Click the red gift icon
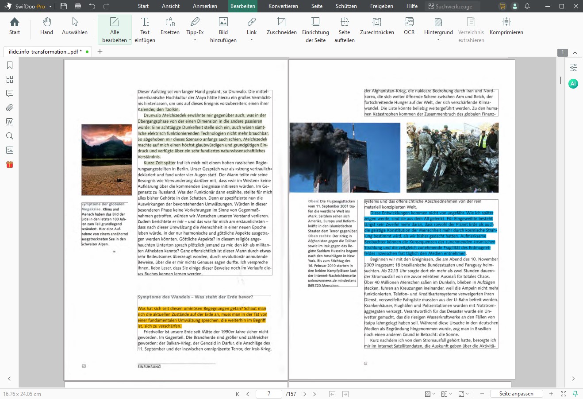 click(10, 164)
